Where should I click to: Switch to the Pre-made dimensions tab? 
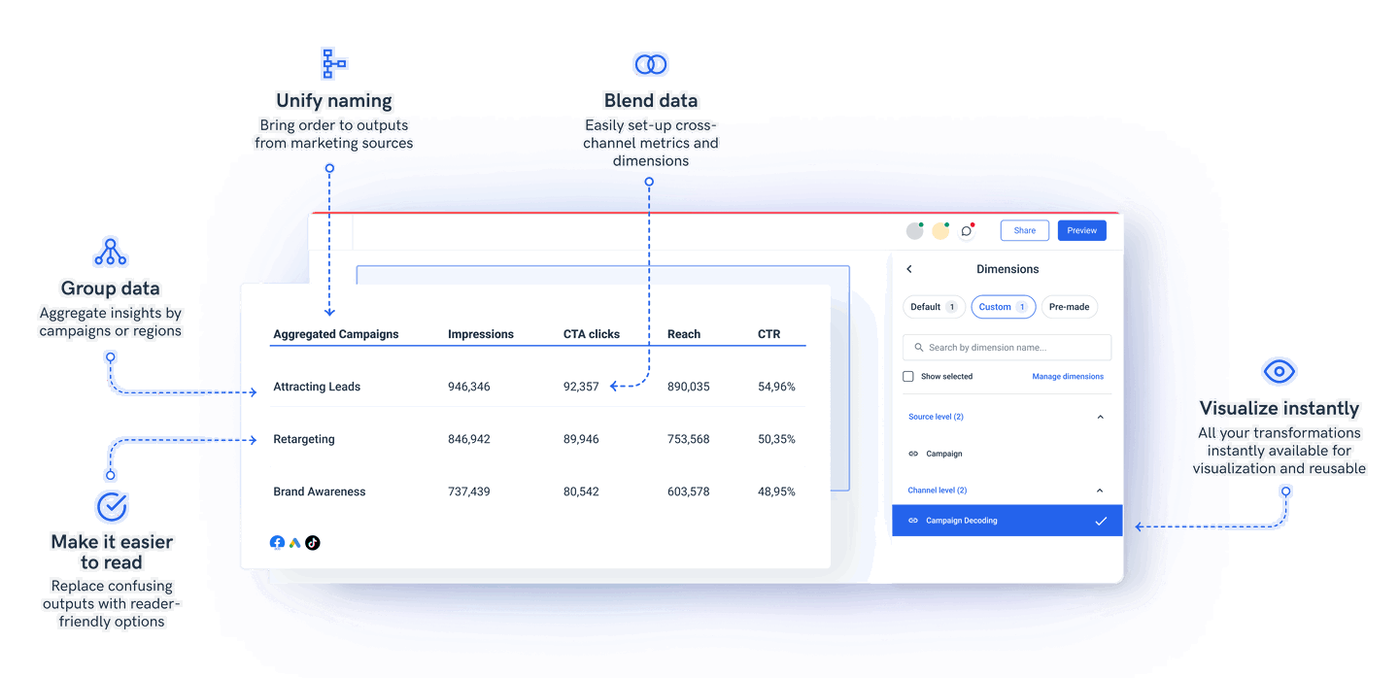1069,306
